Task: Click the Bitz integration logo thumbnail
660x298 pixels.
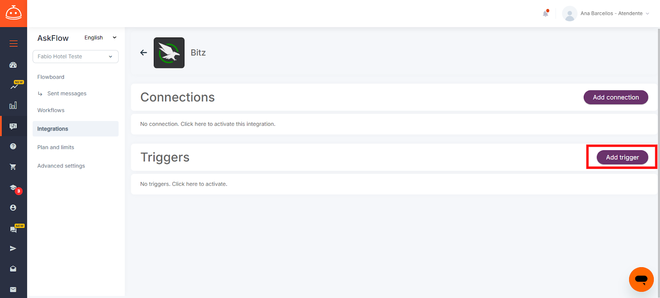Action: 169,53
